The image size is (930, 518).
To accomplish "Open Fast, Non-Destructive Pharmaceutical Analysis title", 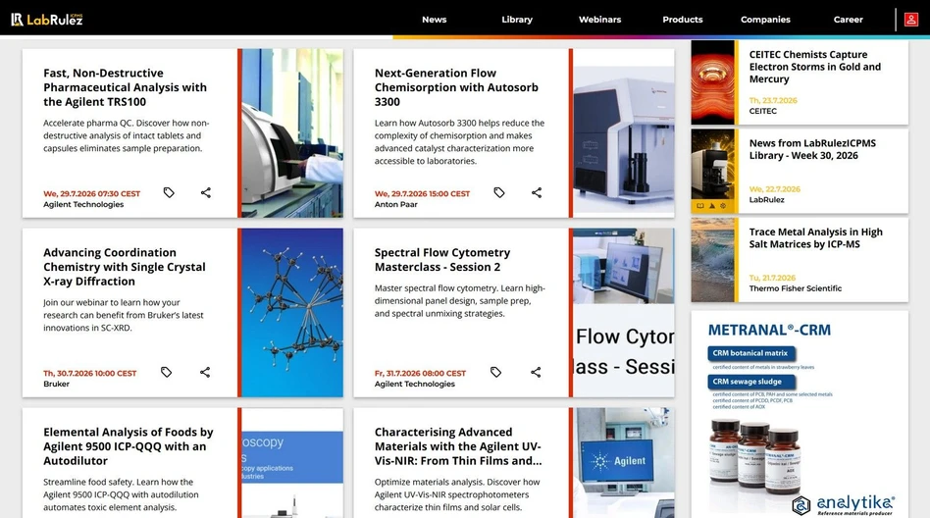I will 126,87.
